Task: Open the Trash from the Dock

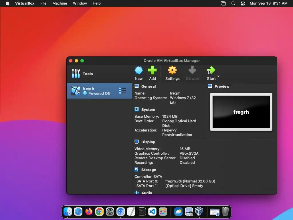Action: coord(225,211)
